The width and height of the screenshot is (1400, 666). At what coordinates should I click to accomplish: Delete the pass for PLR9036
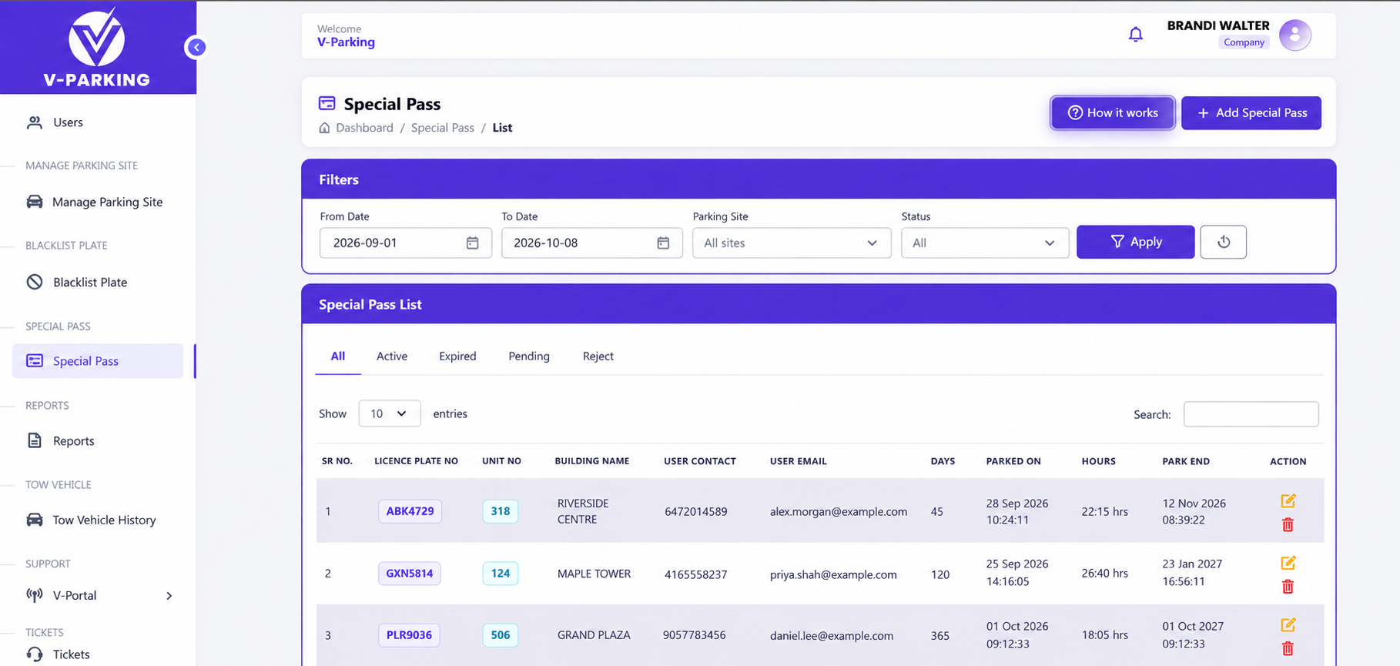pyautogui.click(x=1288, y=648)
